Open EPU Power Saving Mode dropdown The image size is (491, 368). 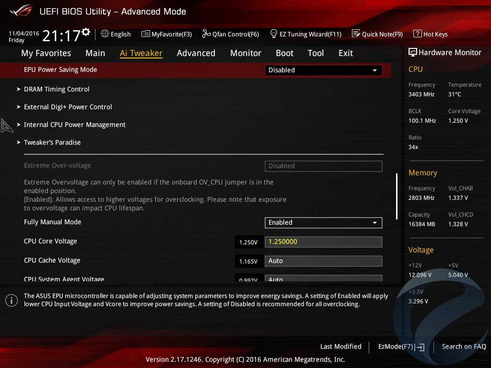[323, 70]
